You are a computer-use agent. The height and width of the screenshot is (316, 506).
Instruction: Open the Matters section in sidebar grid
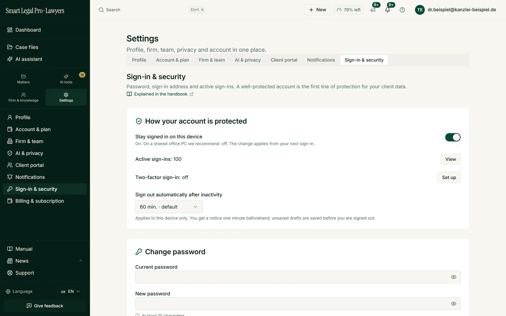pyautogui.click(x=23, y=79)
